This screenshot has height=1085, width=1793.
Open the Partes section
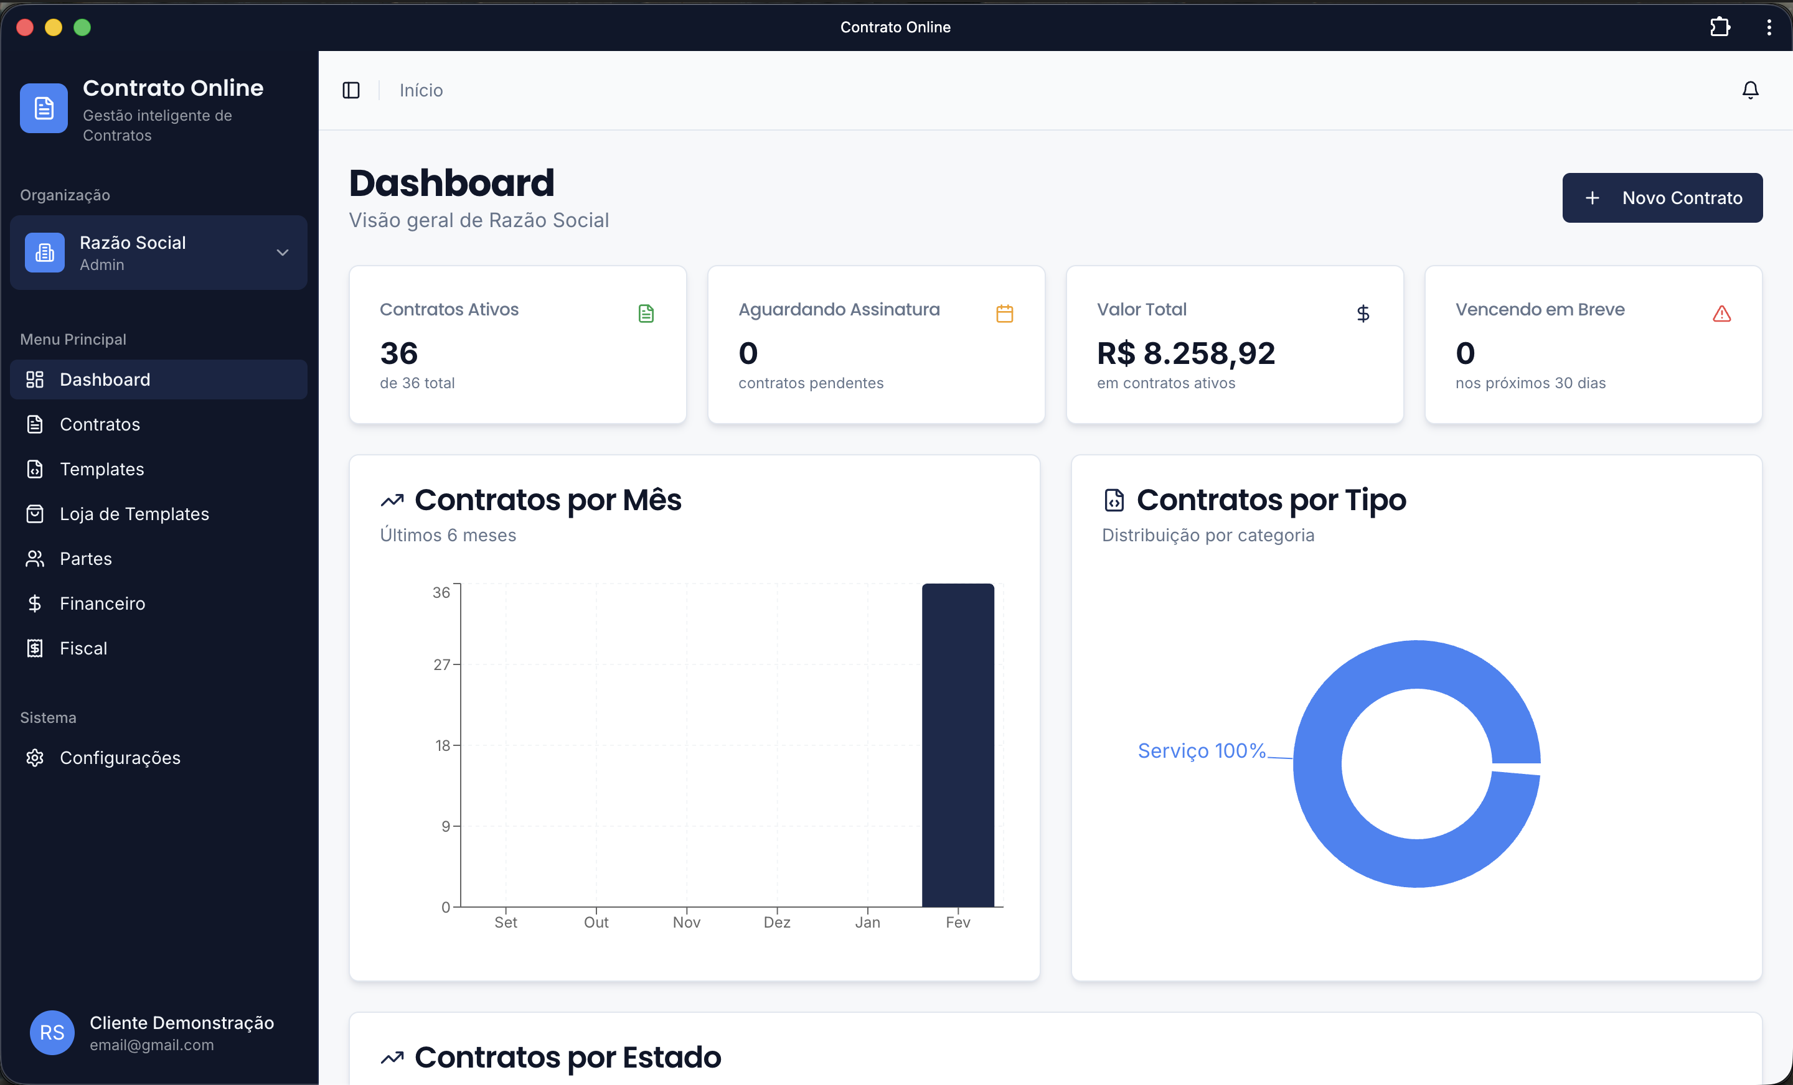pyautogui.click(x=159, y=559)
